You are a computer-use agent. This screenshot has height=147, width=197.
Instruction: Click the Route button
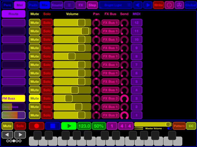click(13, 14)
